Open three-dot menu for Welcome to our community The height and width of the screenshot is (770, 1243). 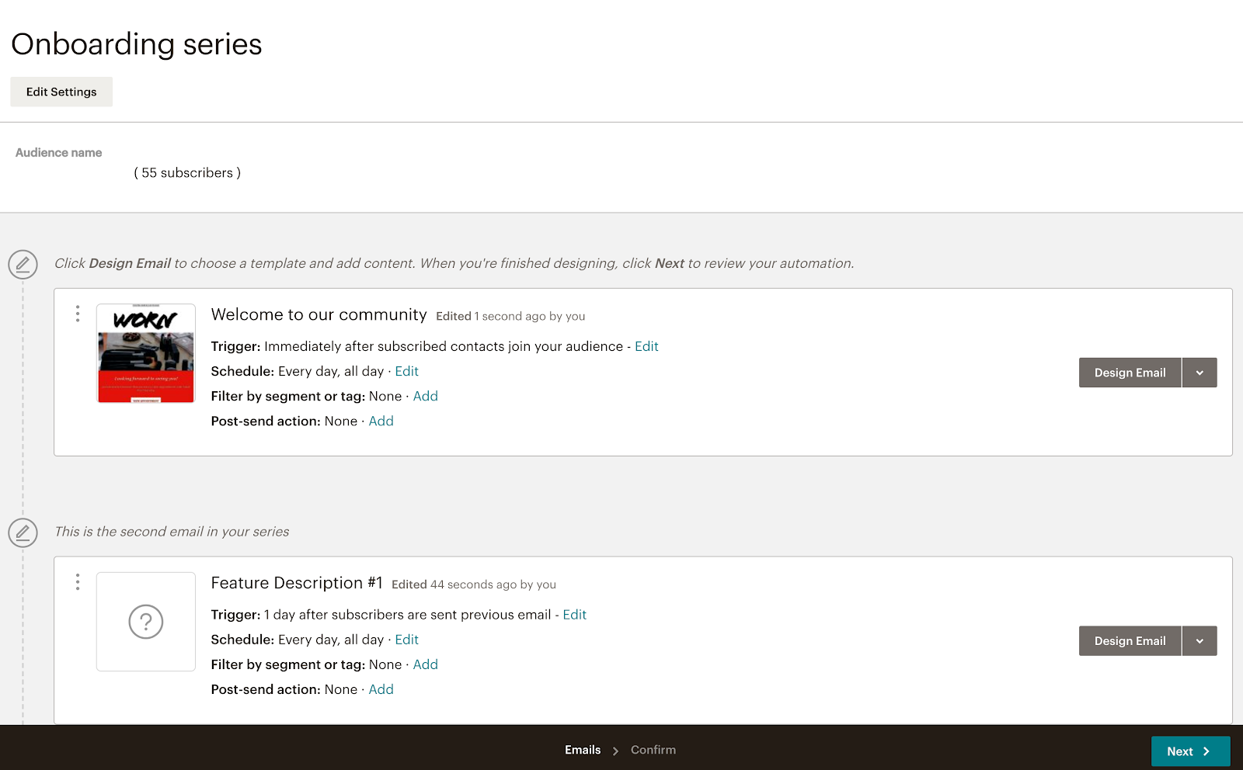click(78, 314)
